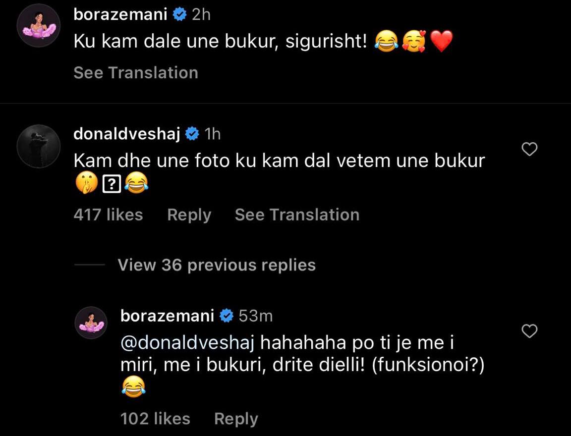Image resolution: width=571 pixels, height=436 pixels.
Task: Open borazemani's profile picture on the top comment
Action: (39, 26)
